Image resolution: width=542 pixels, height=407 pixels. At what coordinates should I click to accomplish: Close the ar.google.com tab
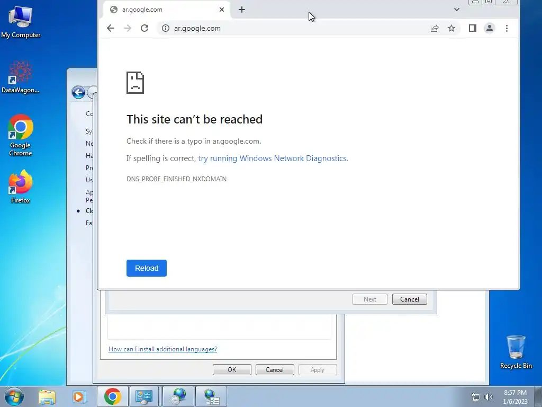tap(222, 10)
